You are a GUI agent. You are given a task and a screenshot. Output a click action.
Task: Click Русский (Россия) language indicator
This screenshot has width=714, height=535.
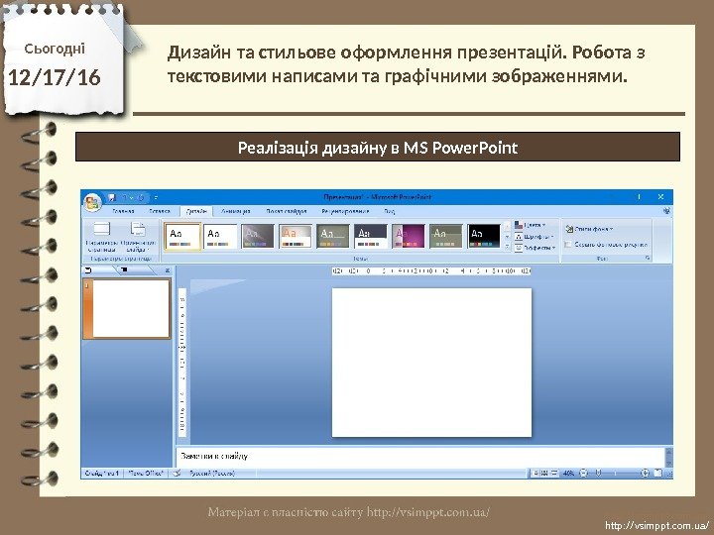212,474
